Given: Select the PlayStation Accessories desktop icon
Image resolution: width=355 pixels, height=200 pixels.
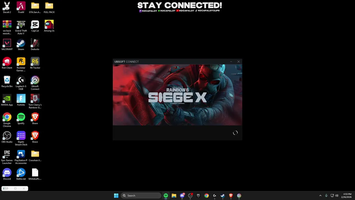Looking at the screenshot, I should click(x=21, y=157).
